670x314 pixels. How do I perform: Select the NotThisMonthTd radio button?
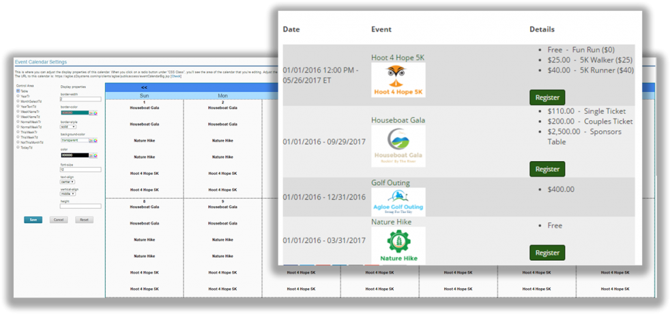[x=18, y=142]
